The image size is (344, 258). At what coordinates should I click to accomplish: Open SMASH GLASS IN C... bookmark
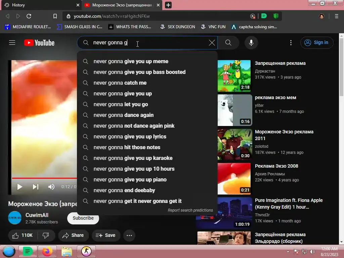[80, 27]
